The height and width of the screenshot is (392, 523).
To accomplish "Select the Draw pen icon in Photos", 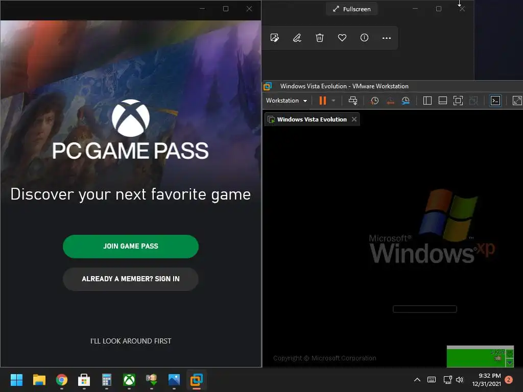I will [297, 38].
